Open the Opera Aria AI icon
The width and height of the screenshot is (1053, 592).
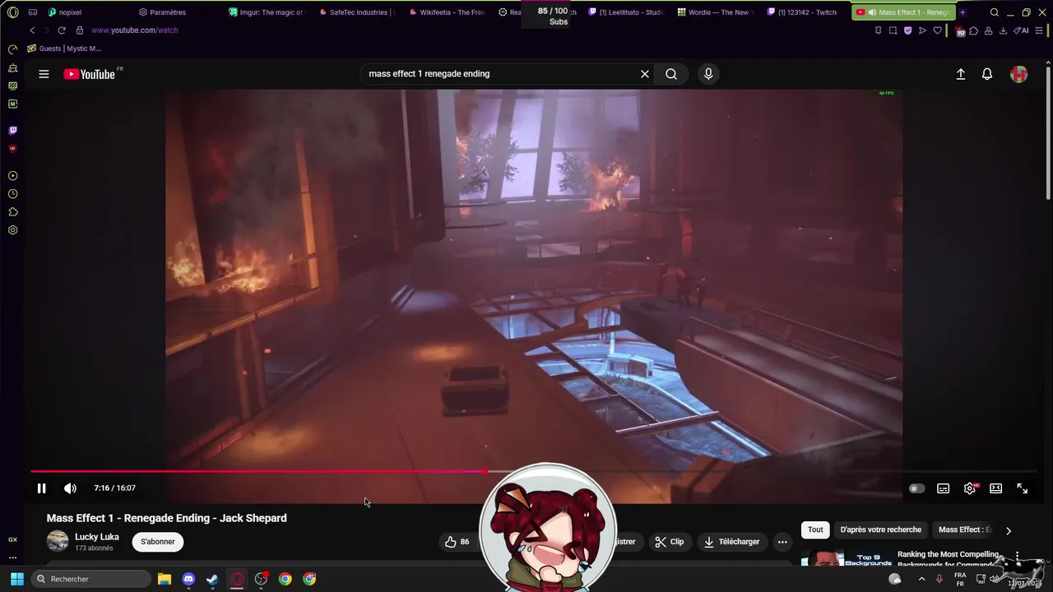click(x=1022, y=30)
